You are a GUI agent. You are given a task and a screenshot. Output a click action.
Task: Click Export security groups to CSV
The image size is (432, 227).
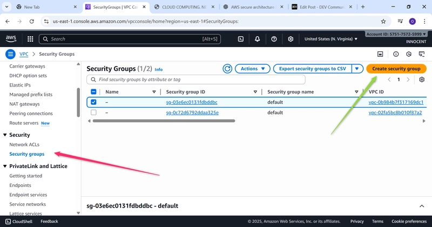click(313, 69)
